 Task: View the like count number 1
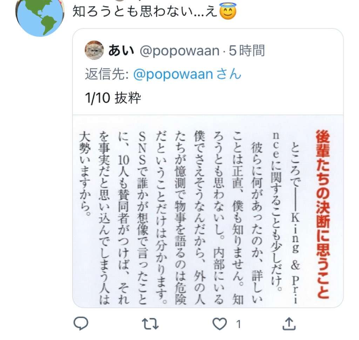(x=238, y=324)
